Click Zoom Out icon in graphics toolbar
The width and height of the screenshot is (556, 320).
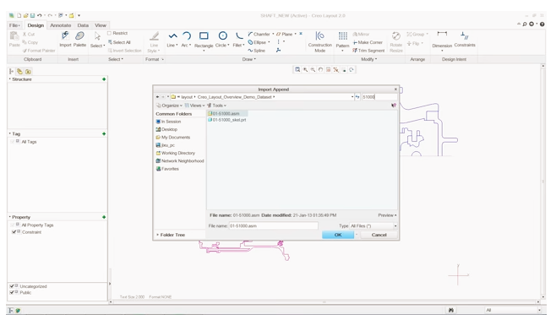(x=313, y=70)
